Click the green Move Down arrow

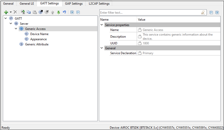[59, 12]
